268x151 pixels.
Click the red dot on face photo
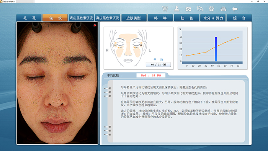pos(95,25)
